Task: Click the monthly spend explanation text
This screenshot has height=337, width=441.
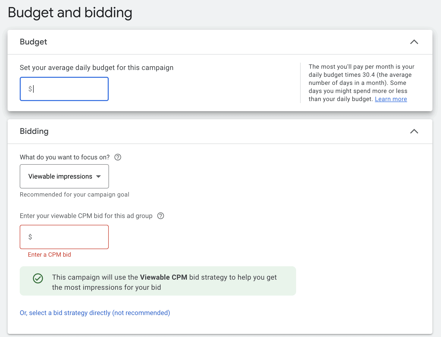Action: pyautogui.click(x=361, y=83)
